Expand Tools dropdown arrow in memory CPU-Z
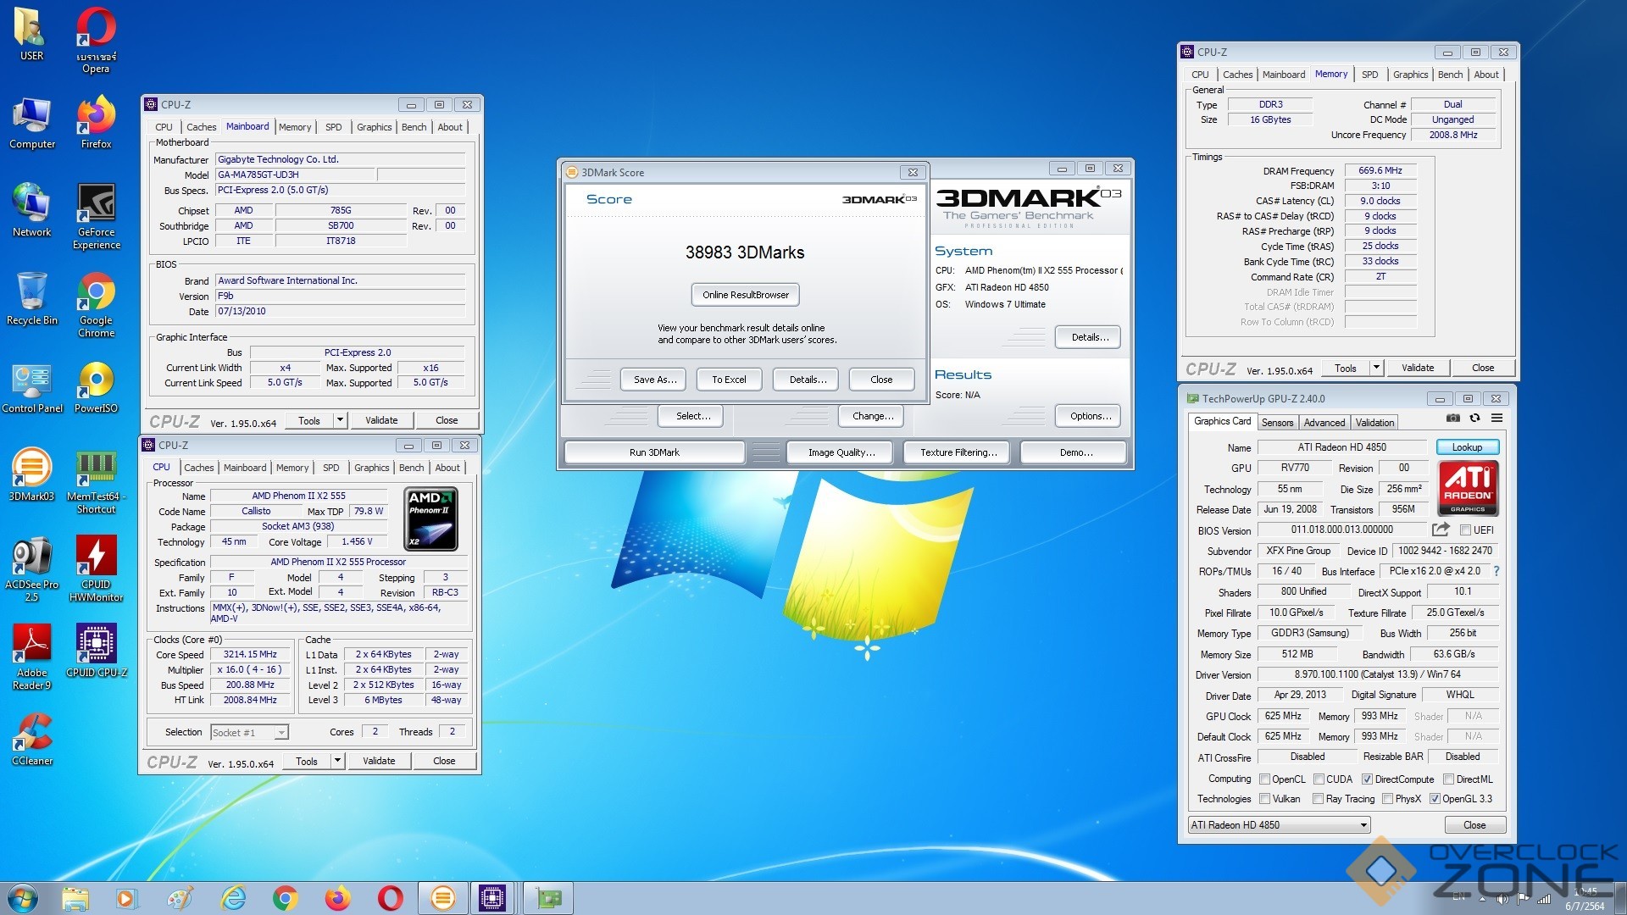 (x=1376, y=368)
